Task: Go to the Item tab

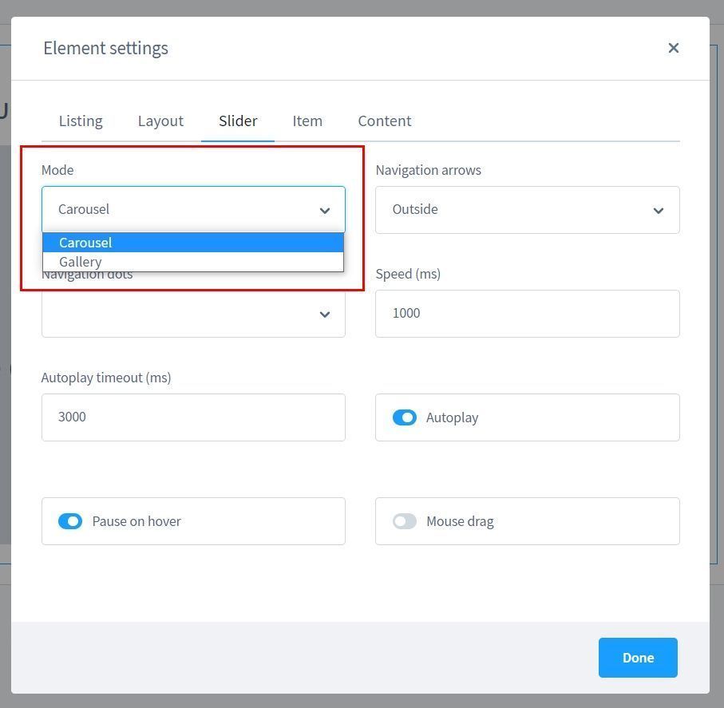Action: click(x=307, y=121)
